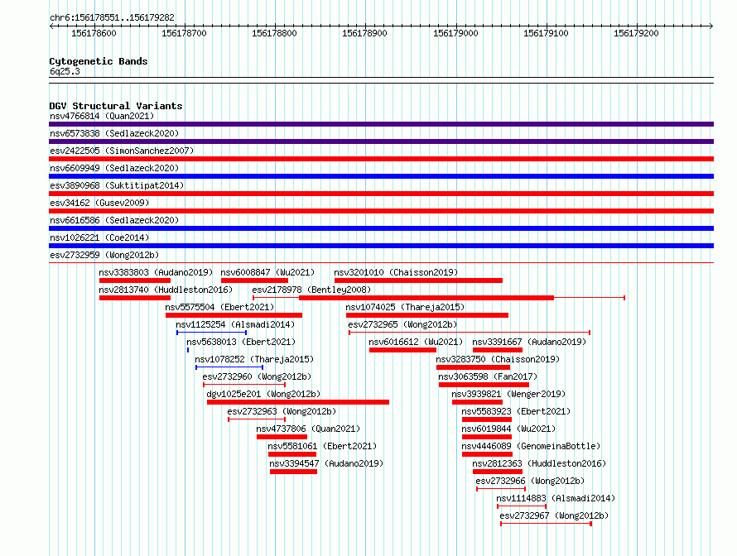This screenshot has height=556, width=737.
Task: Click nsv3063598 (Fan2017) label
Action: click(488, 376)
